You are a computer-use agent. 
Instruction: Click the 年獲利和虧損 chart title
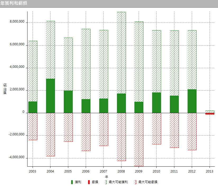pyautogui.click(x=14, y=3)
